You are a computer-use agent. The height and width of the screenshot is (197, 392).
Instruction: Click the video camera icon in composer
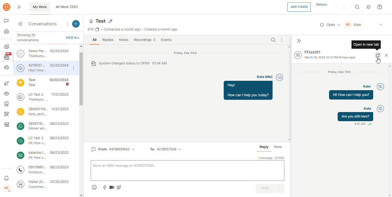point(112,187)
